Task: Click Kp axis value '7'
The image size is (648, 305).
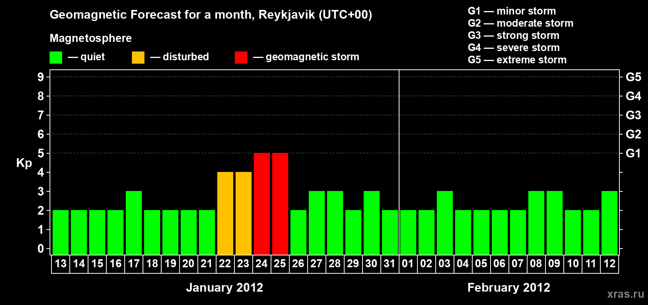Action: click(41, 115)
